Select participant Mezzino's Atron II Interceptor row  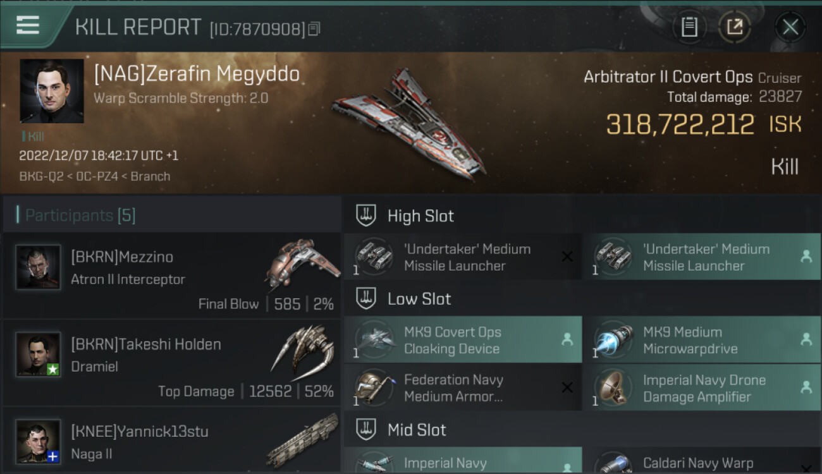[x=171, y=275]
